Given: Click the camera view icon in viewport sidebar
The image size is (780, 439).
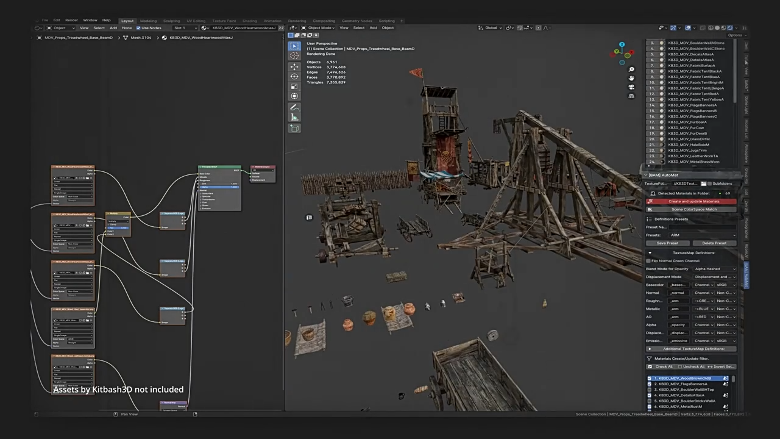Looking at the screenshot, I should 631,86.
